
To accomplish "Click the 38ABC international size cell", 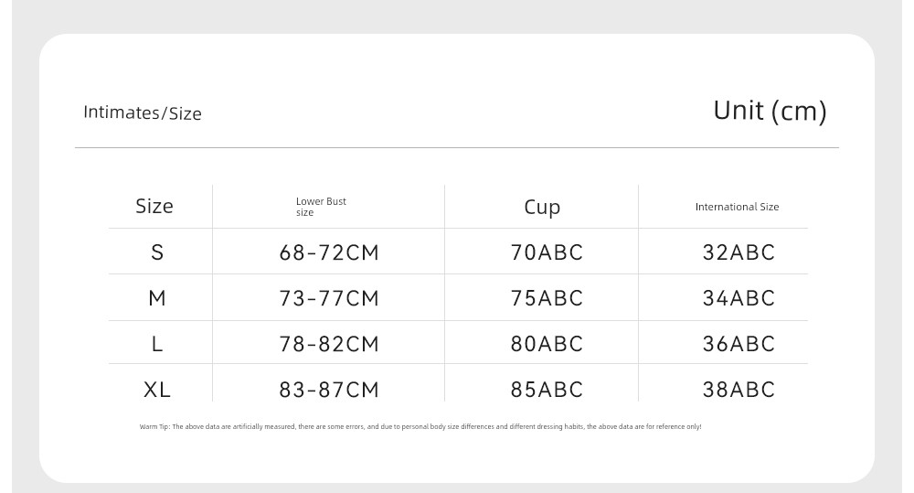I will click(739, 389).
